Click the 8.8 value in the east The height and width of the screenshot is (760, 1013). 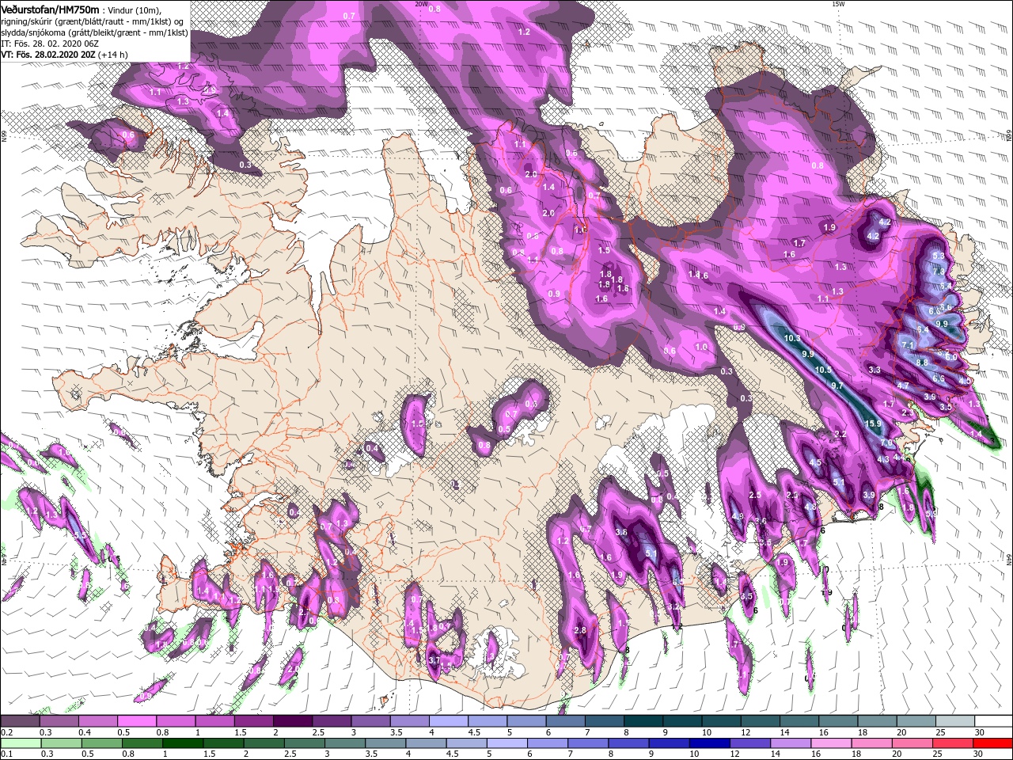pyautogui.click(x=922, y=362)
